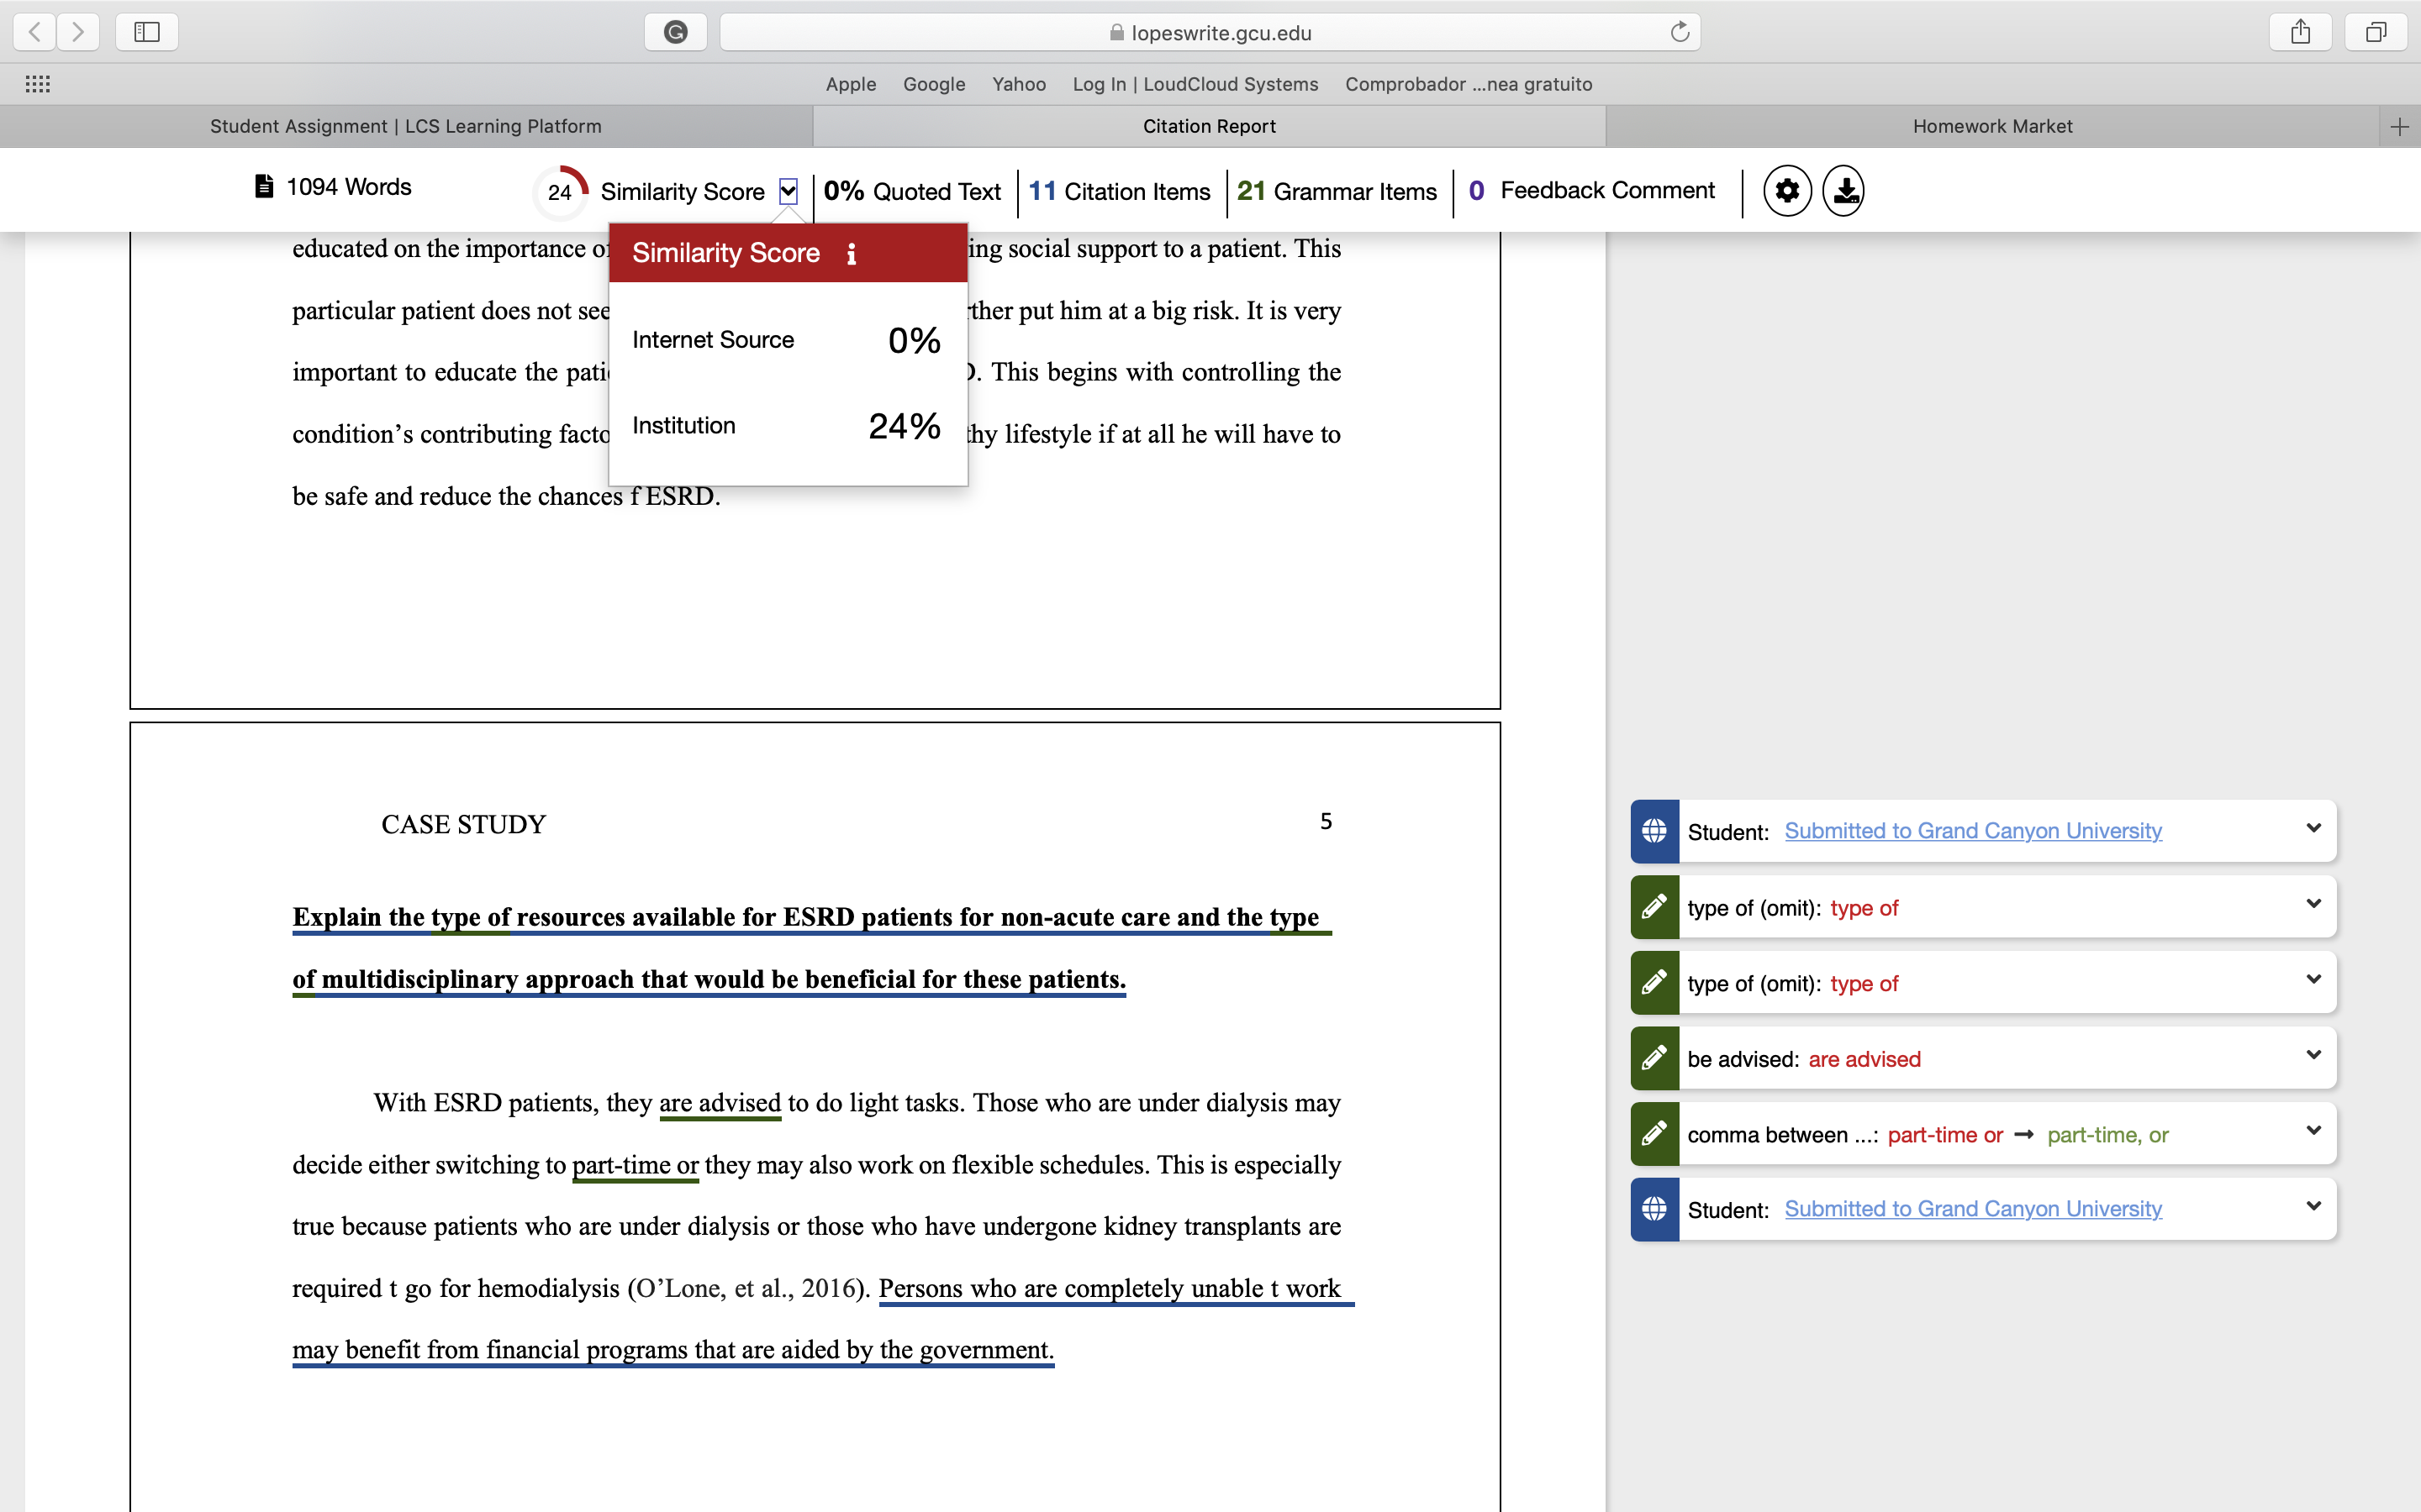Open the Apple favorites bookmark
Viewport: 2421px width, 1512px height.
pos(851,84)
